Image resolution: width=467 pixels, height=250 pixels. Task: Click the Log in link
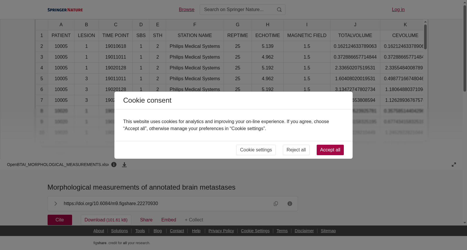398,10
